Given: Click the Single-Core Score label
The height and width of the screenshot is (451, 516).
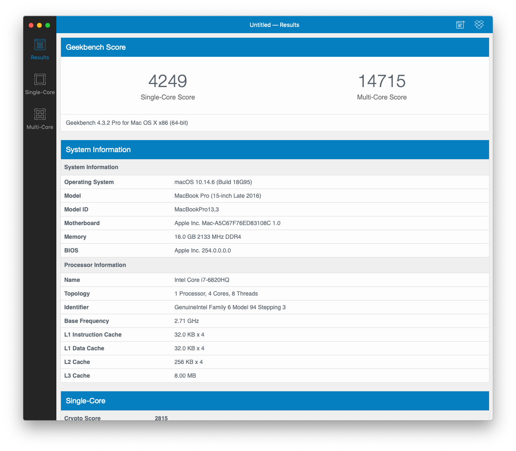Looking at the screenshot, I should pos(168,97).
